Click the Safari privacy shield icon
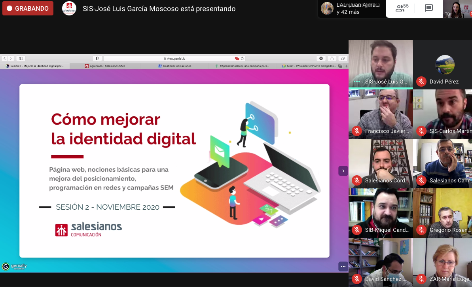The image size is (472, 290). (x=97, y=58)
